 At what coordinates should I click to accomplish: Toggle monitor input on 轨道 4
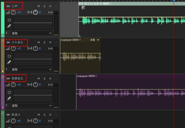click(50, 121)
